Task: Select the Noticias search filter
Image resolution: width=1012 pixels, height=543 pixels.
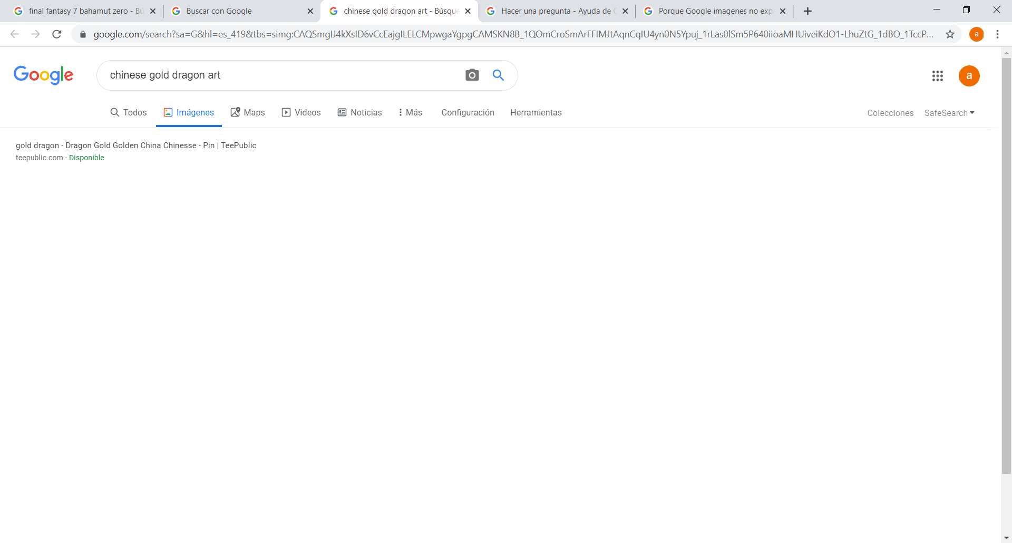Action: click(359, 112)
